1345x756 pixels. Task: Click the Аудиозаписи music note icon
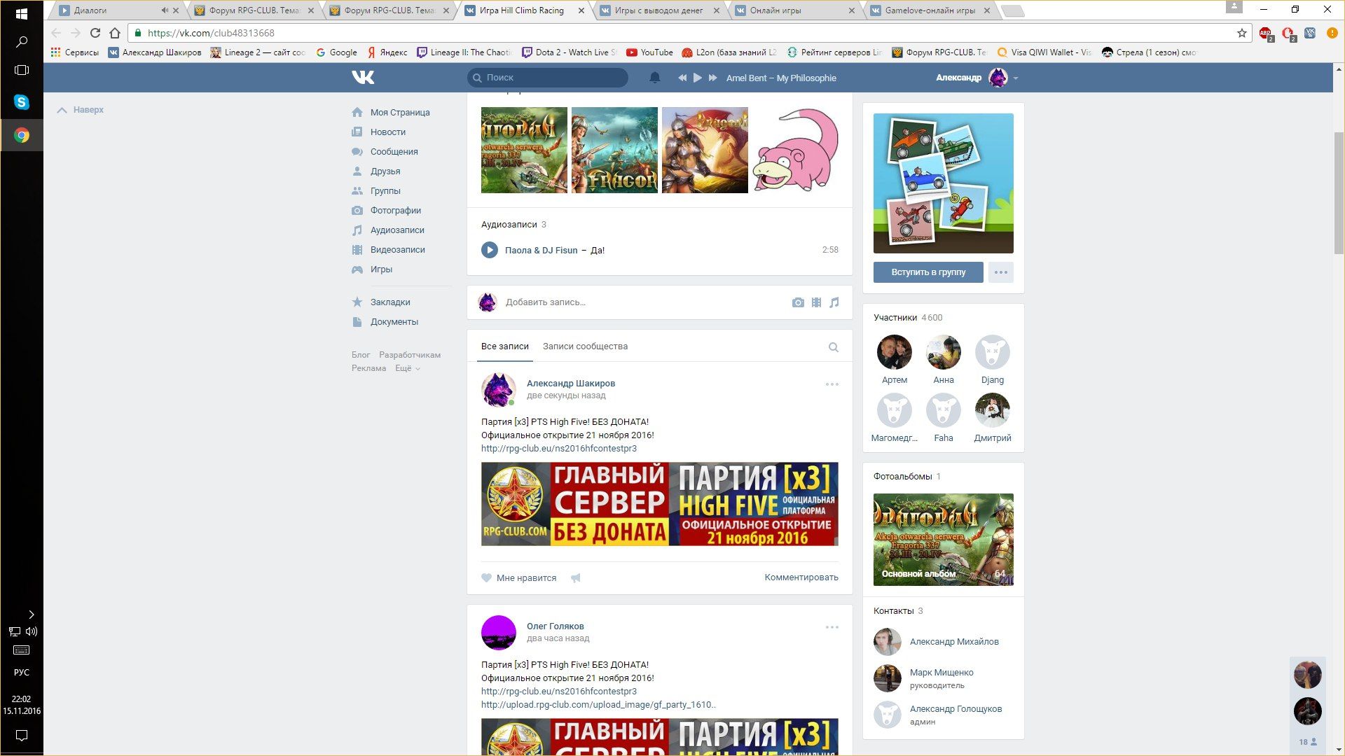357,230
